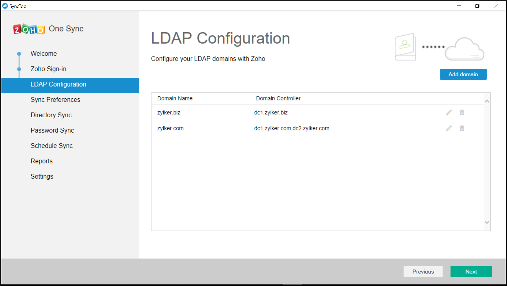The width and height of the screenshot is (507, 286).
Task: Delete the zylker.biz domain entry
Action: [x=462, y=113]
